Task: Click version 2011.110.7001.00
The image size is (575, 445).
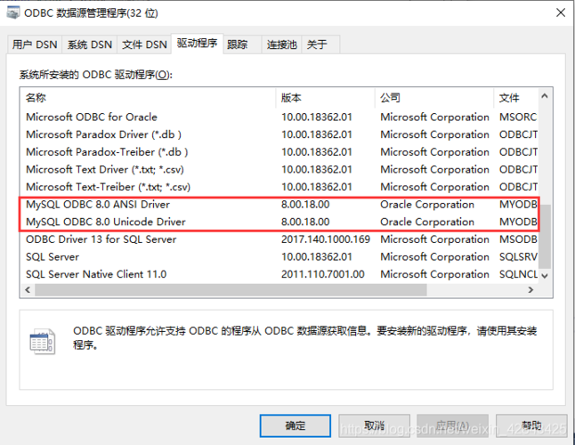Action: pyautogui.click(x=323, y=274)
